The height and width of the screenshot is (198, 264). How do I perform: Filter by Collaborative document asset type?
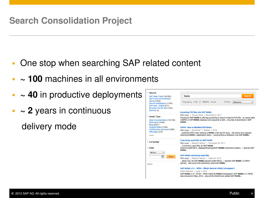pos(159,129)
